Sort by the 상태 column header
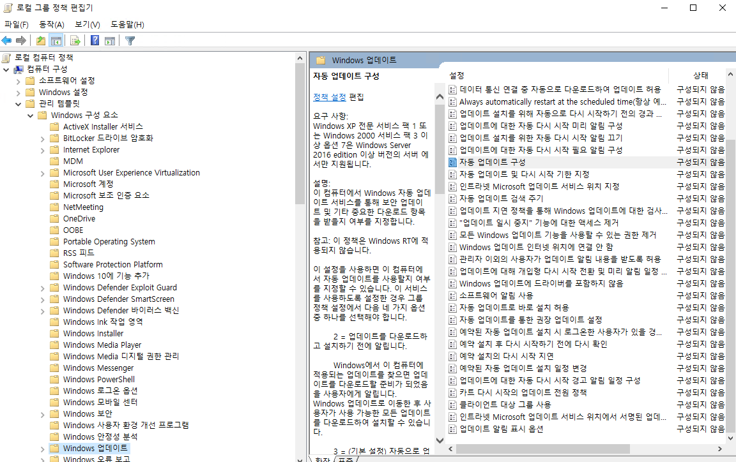Viewport: 736px width, 462px height. [700, 75]
